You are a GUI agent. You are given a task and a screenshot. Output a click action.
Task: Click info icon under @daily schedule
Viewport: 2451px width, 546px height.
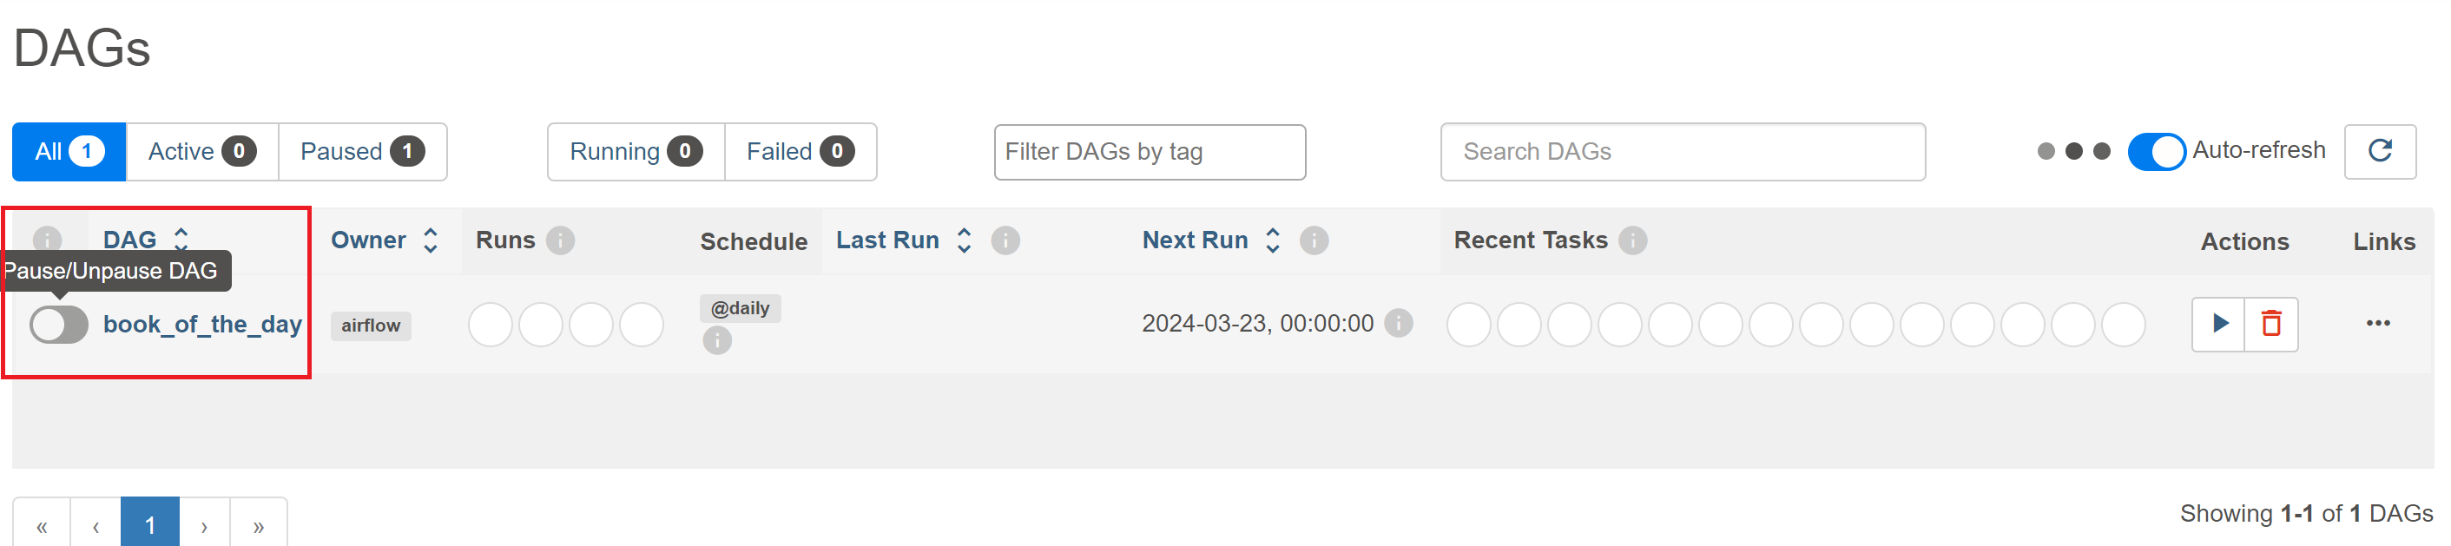click(x=717, y=339)
